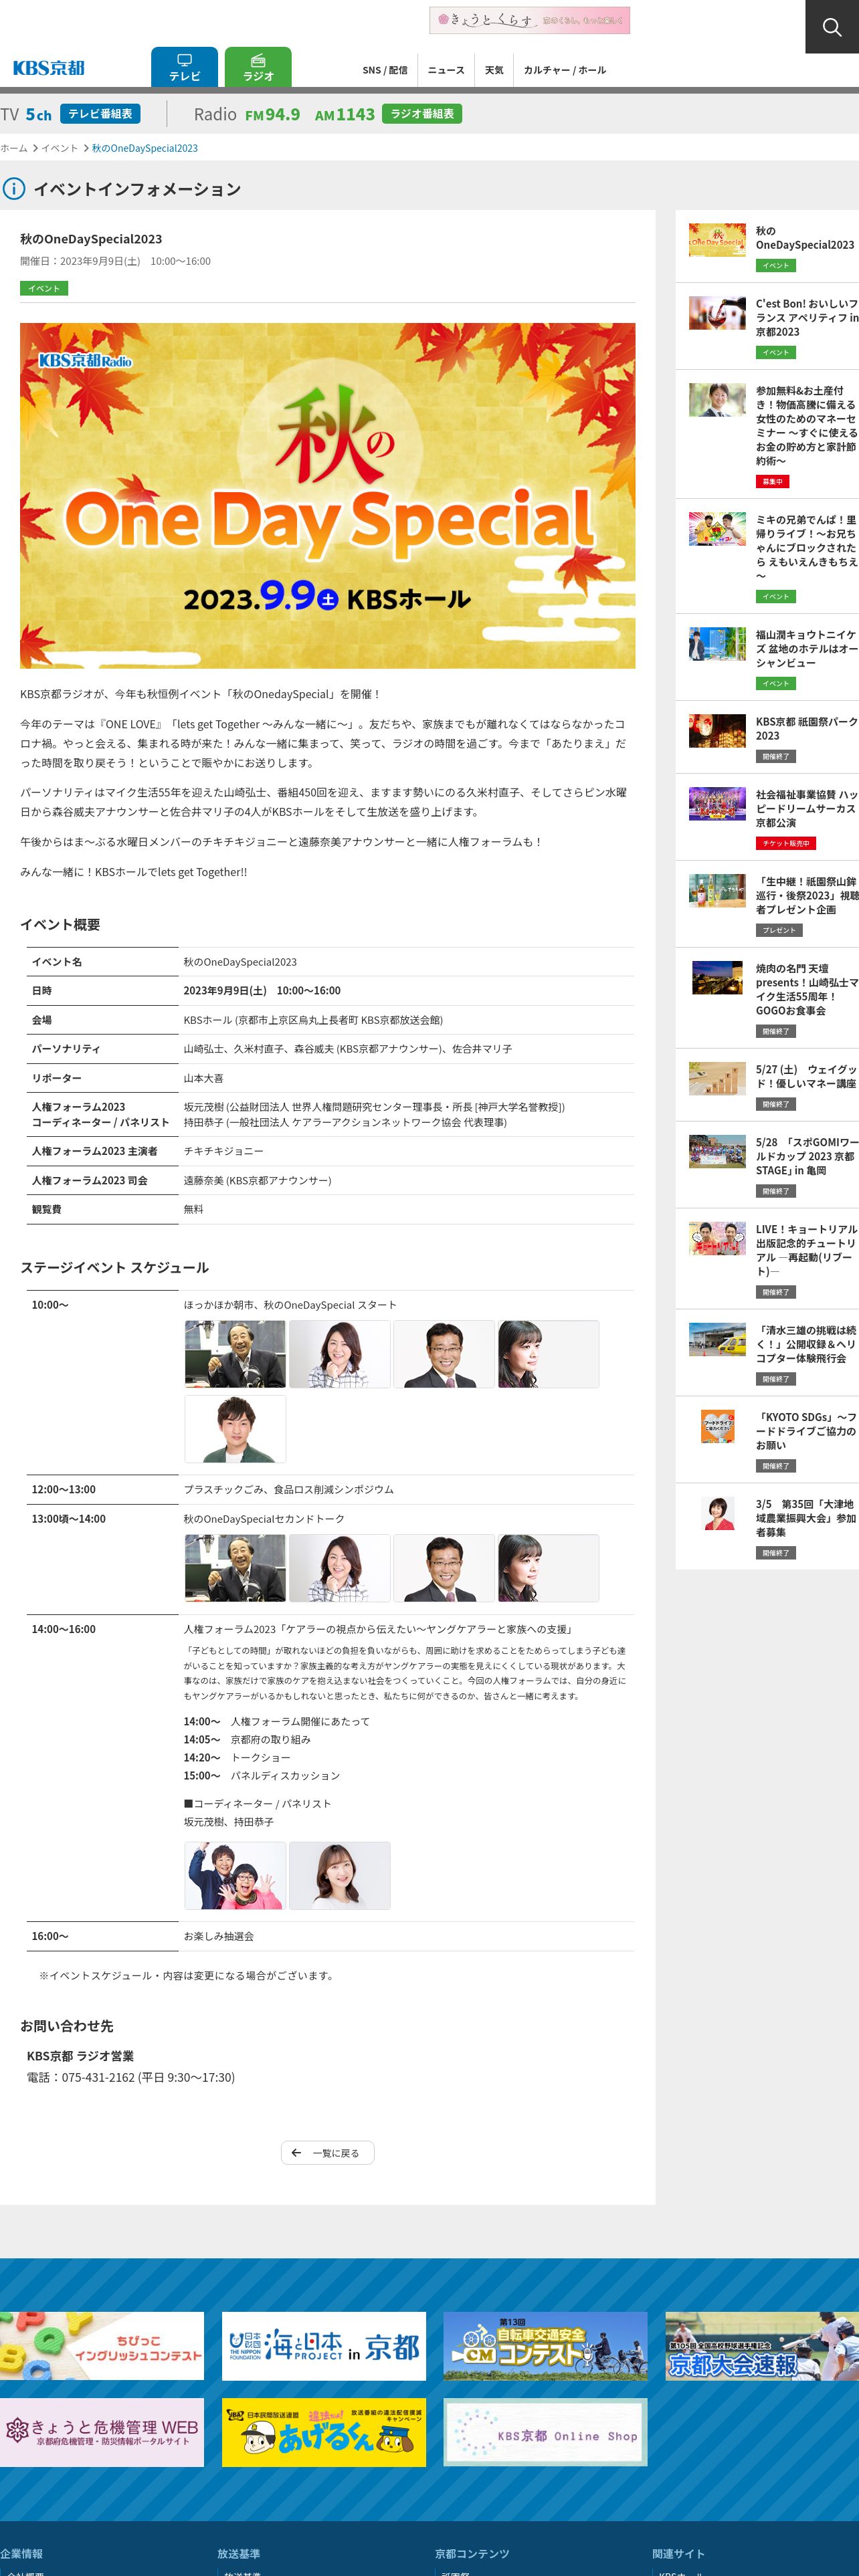This screenshot has height=2576, width=859.
Task: Click the 観覧費 無料 value
Action: pos(194,1209)
